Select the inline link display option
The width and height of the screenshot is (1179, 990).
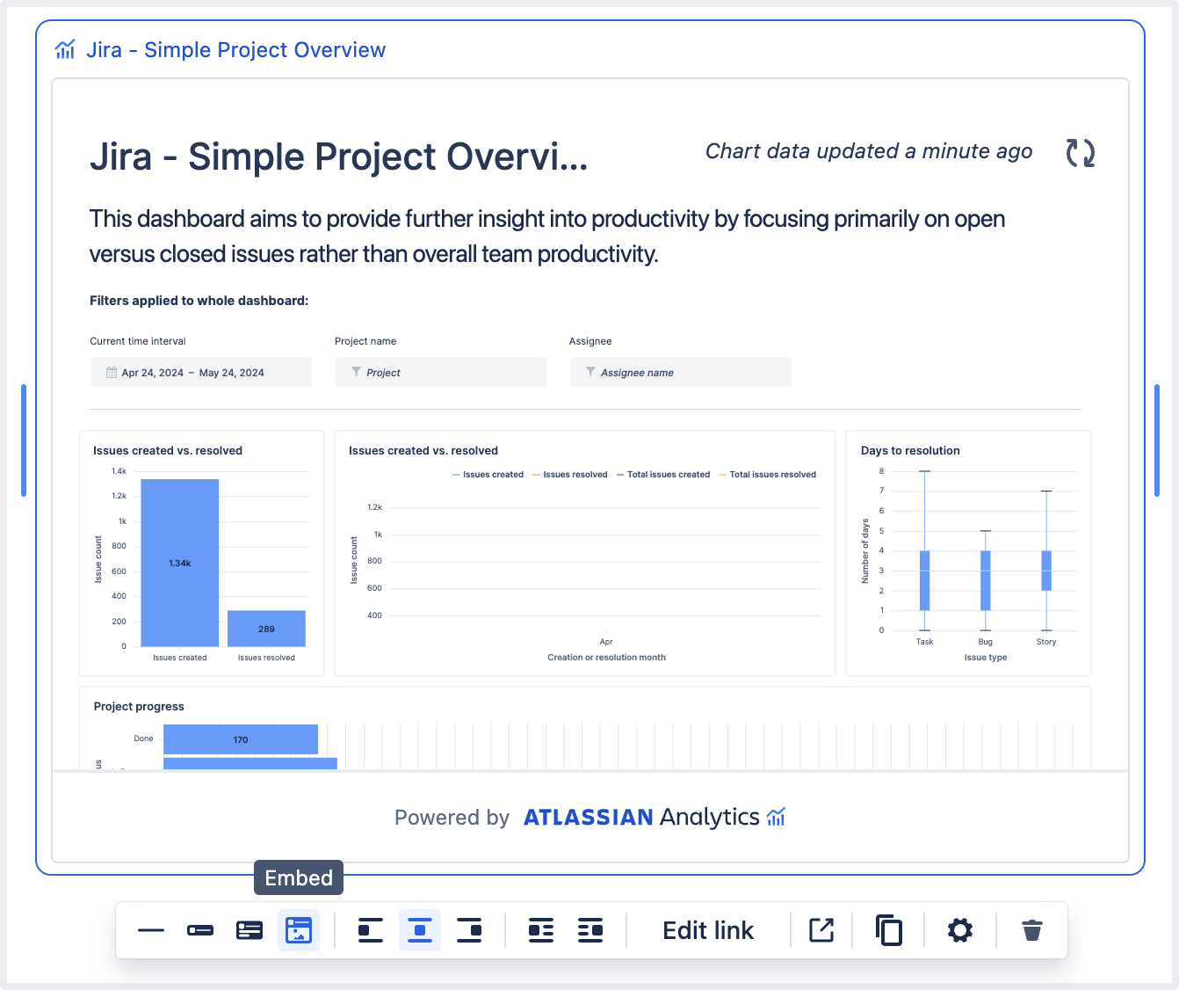click(x=200, y=930)
